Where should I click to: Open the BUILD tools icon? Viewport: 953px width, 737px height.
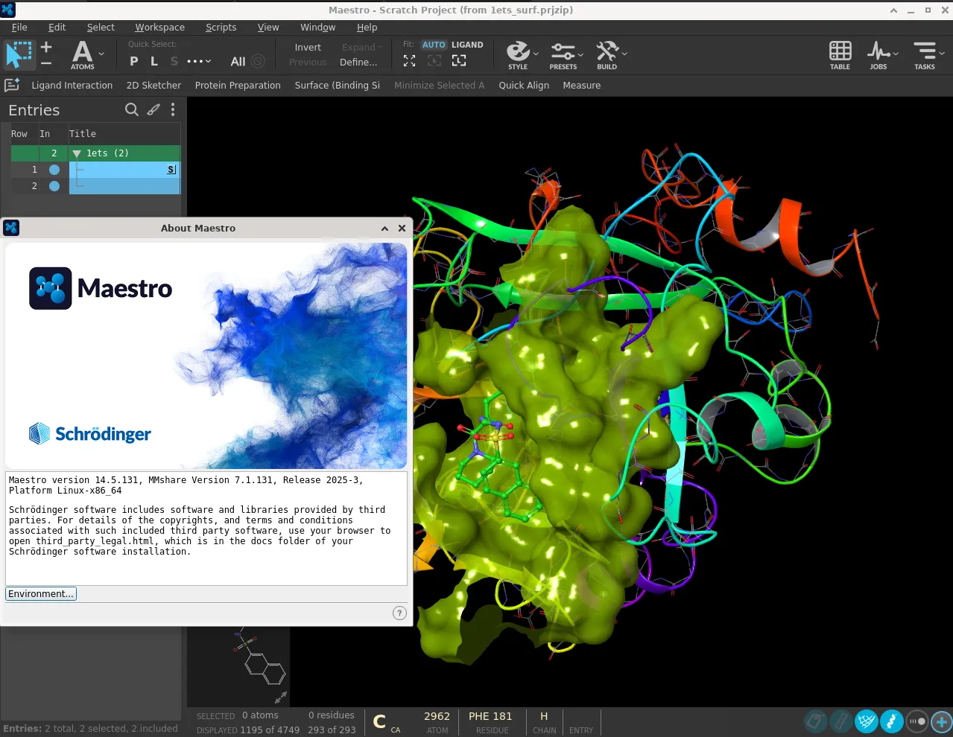(607, 55)
